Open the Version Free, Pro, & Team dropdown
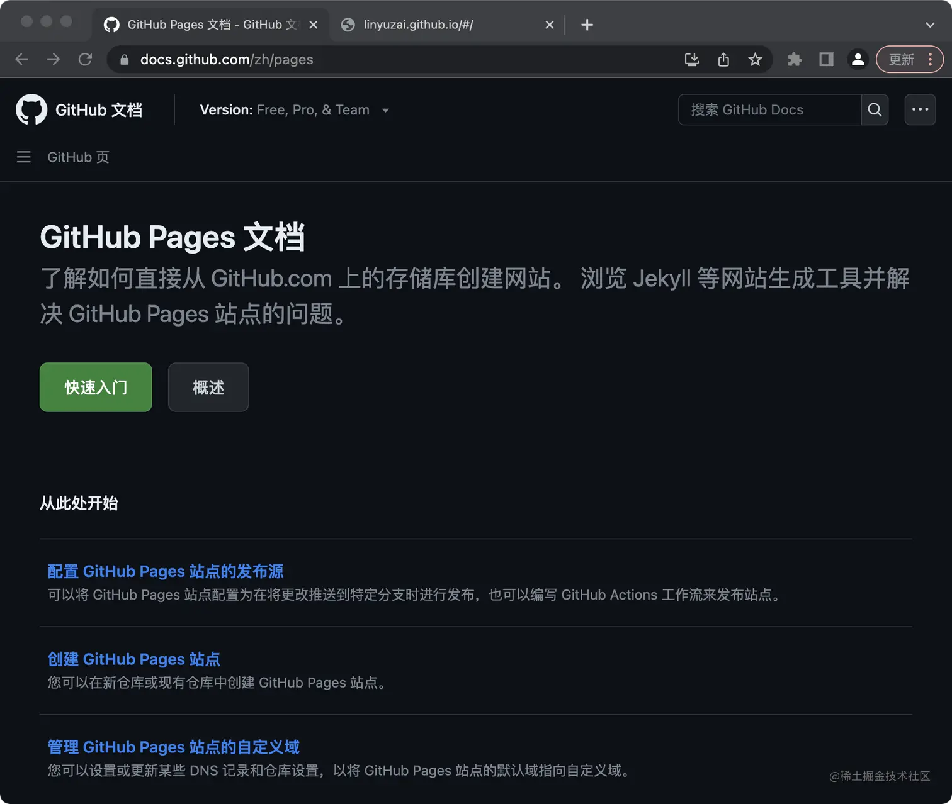The height and width of the screenshot is (804, 952). tap(294, 110)
